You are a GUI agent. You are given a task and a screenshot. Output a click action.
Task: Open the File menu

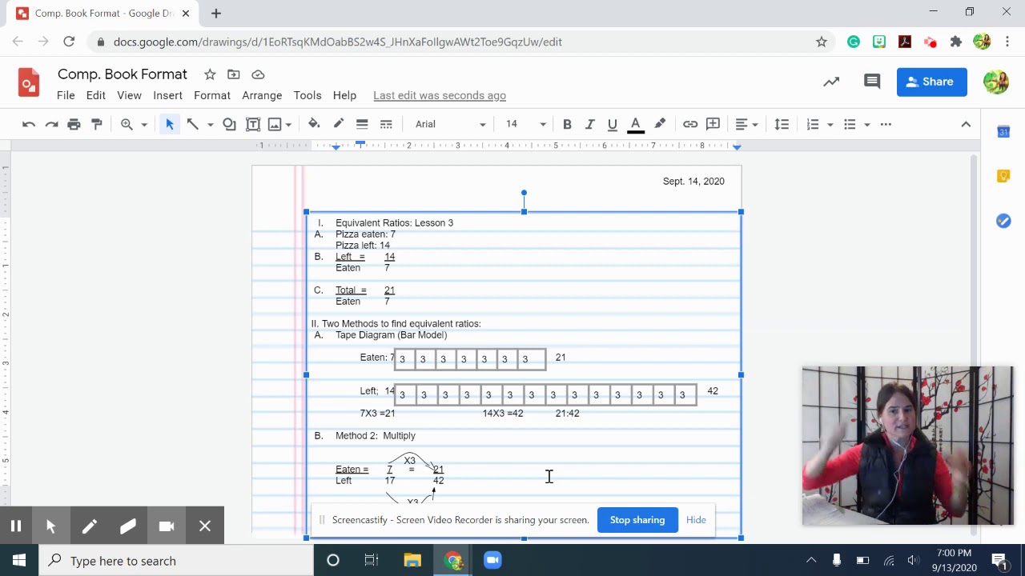pos(66,95)
